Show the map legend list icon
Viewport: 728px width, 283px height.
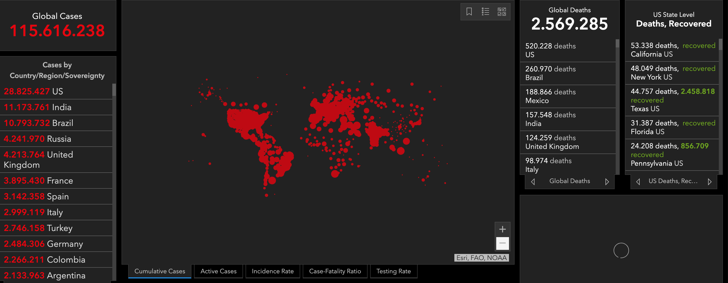point(485,12)
